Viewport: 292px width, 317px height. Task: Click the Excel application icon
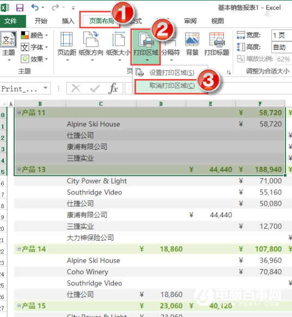(x=5, y=8)
